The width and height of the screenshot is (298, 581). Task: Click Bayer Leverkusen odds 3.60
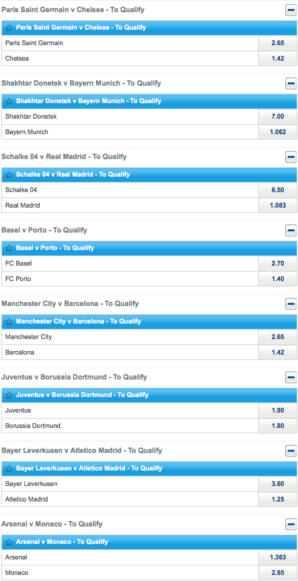(x=278, y=483)
